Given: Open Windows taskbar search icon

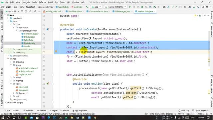Looking at the screenshot, I should click(8, 118).
